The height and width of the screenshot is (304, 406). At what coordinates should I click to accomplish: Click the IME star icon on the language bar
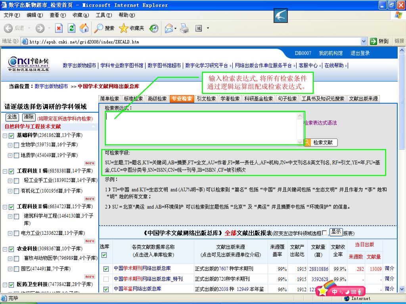323,291
